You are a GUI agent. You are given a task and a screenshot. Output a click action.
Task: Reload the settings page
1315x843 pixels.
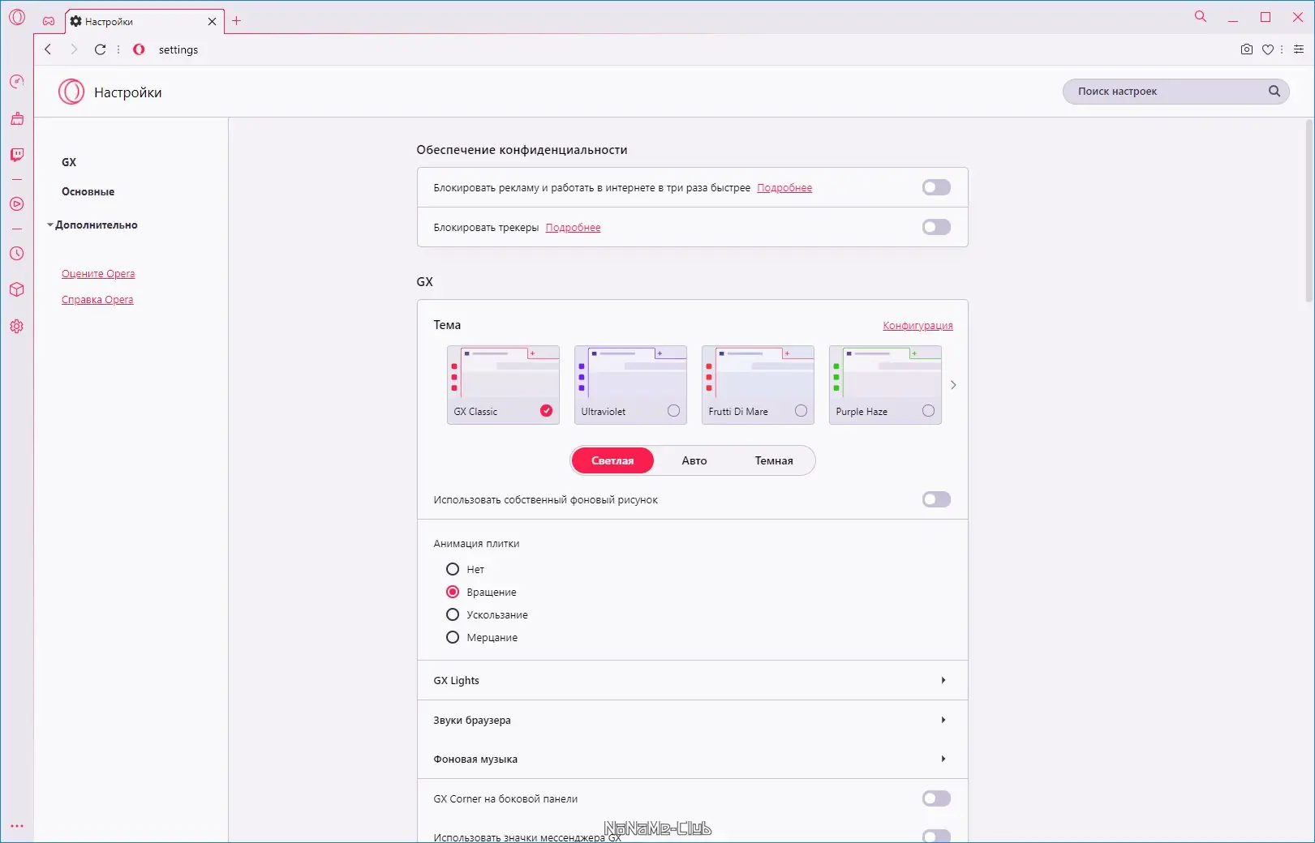click(101, 49)
